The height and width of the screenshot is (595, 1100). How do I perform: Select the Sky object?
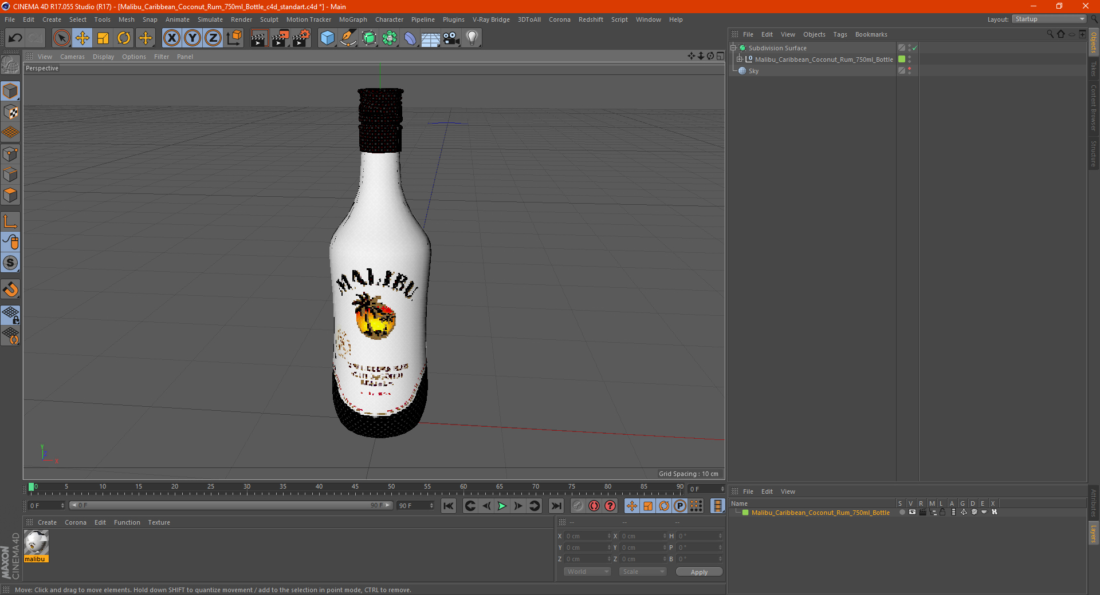(x=753, y=71)
